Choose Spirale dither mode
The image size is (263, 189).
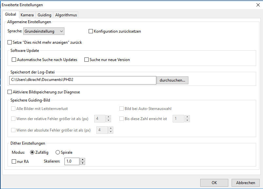click(x=58, y=152)
